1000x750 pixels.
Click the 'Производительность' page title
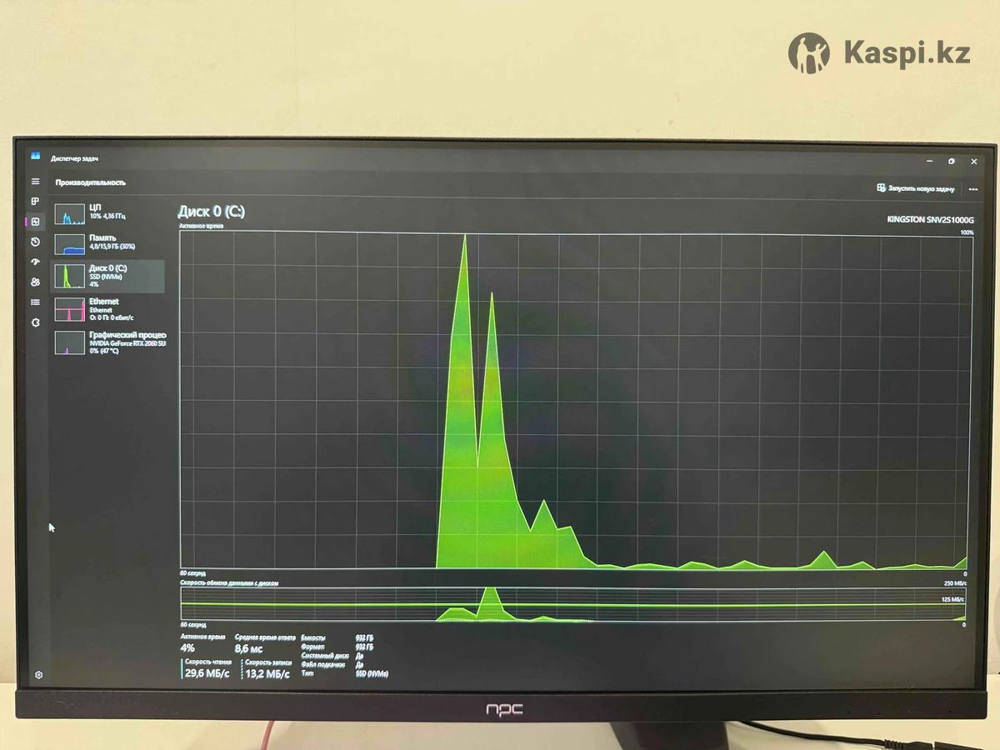[x=91, y=182]
